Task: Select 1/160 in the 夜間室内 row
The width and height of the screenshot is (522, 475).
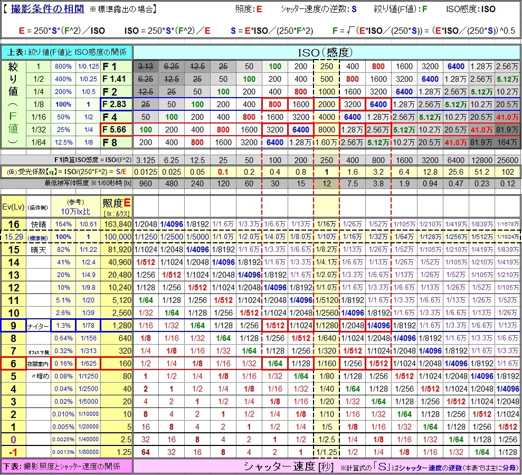Action: 327,364
